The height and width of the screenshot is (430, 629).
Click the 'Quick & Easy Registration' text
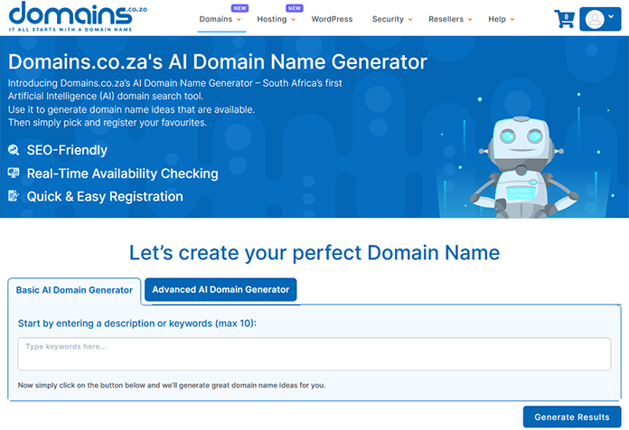(105, 197)
